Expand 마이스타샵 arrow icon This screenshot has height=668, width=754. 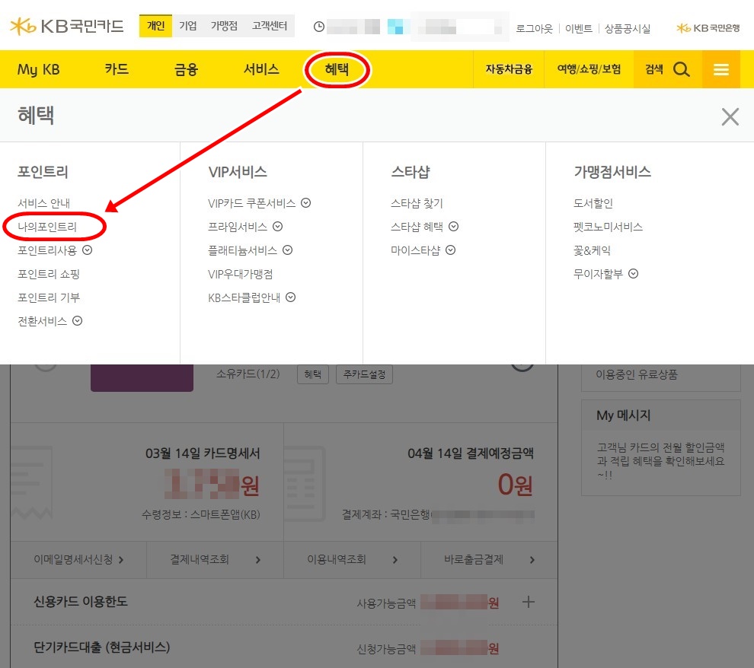pyautogui.click(x=450, y=250)
